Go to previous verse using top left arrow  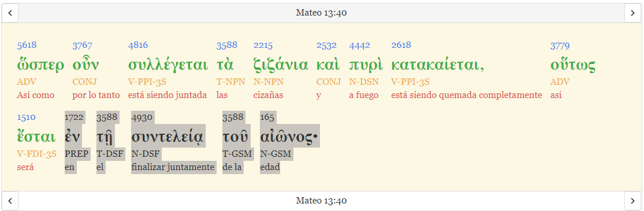[10, 13]
